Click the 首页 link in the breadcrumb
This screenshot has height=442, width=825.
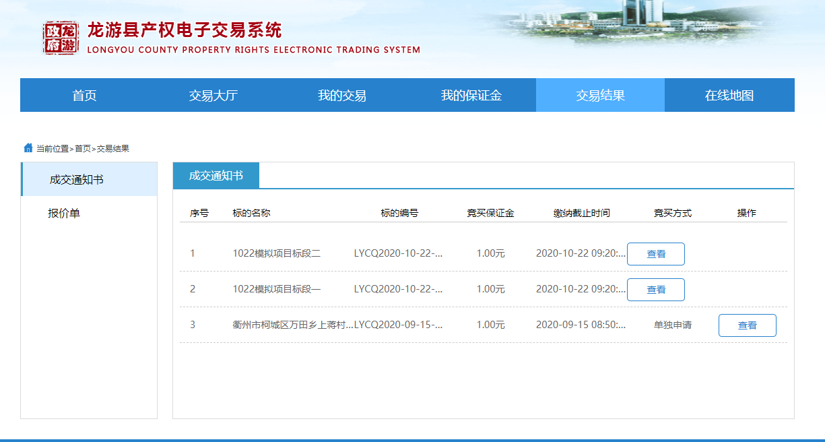tap(82, 149)
